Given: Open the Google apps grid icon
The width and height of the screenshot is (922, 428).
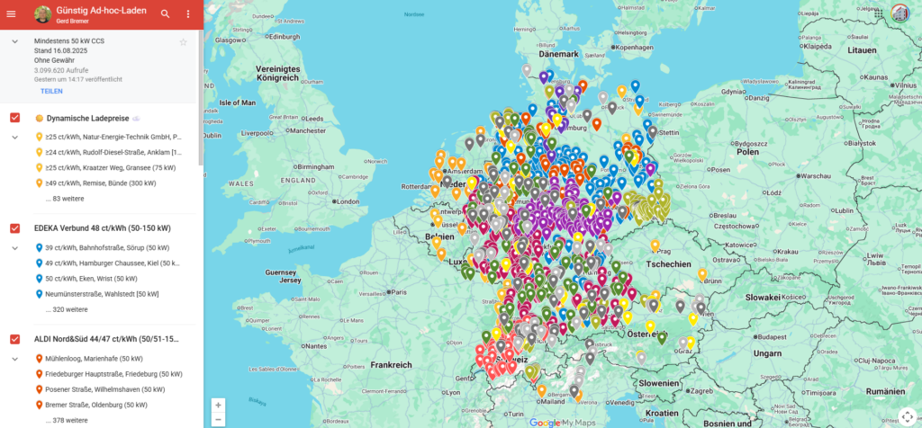Looking at the screenshot, I should coord(879,13).
